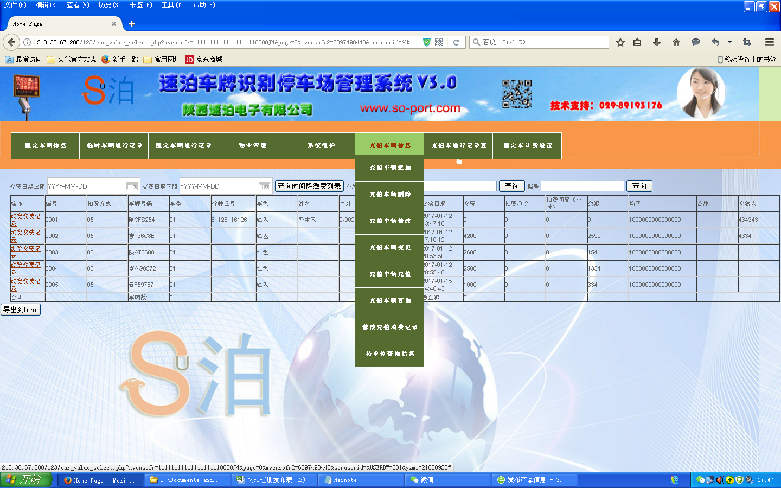The height and width of the screenshot is (488, 781).
Task: Click the 查询时间段缴费列表 button
Action: tap(309, 186)
